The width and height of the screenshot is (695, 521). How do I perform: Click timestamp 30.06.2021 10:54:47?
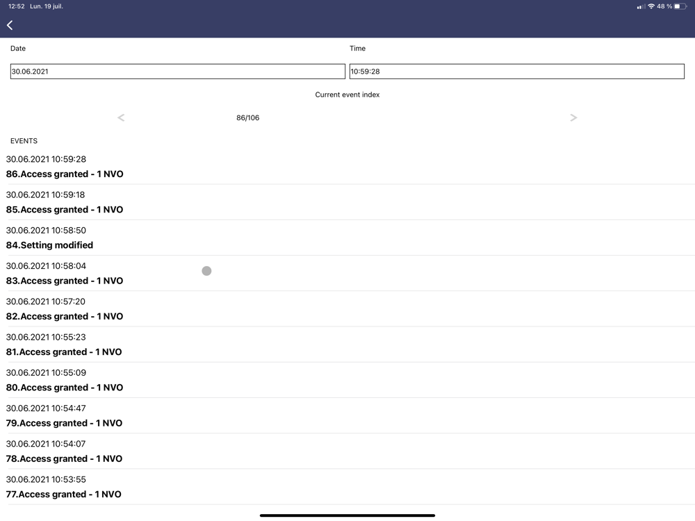click(x=46, y=408)
